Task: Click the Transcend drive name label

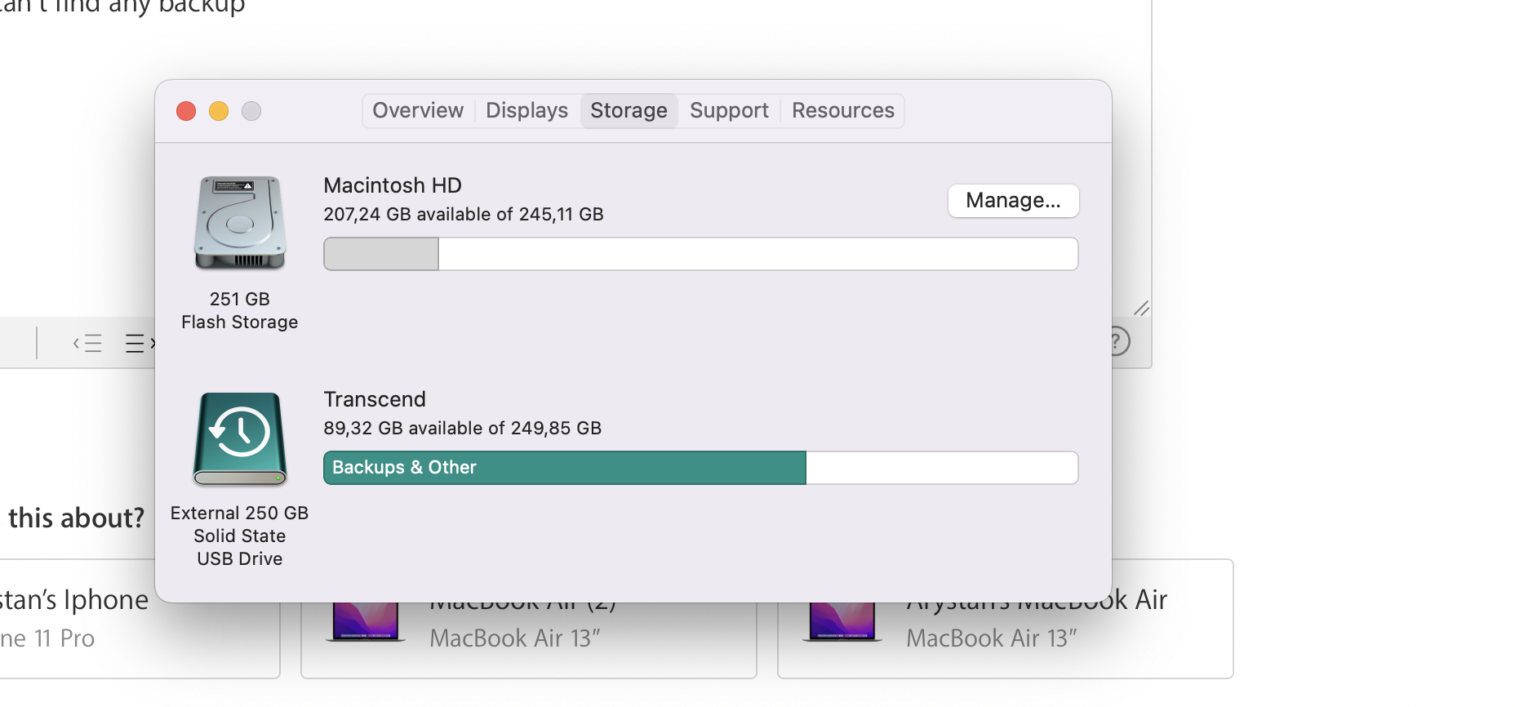Action: pos(375,399)
